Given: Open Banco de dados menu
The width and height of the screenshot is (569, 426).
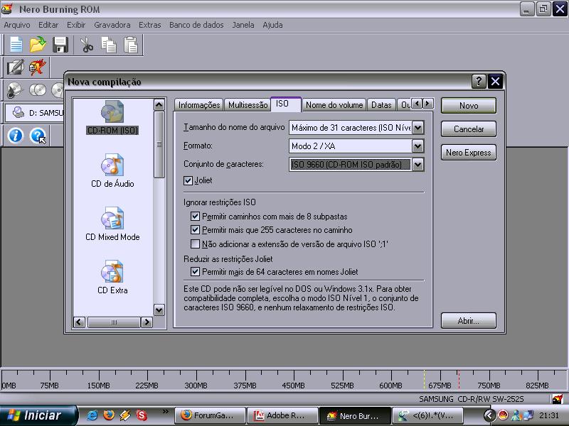Looking at the screenshot, I should [196, 25].
